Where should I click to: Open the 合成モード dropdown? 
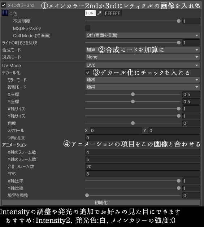143,50
